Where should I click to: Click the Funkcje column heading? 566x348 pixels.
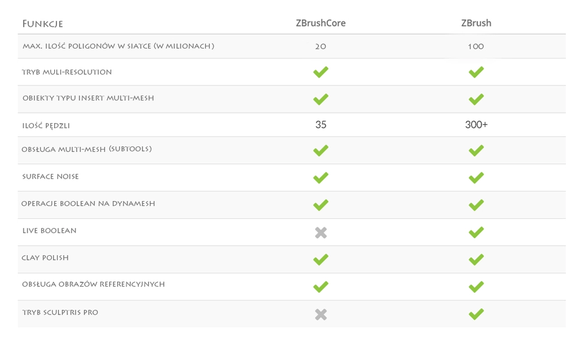tap(42, 24)
